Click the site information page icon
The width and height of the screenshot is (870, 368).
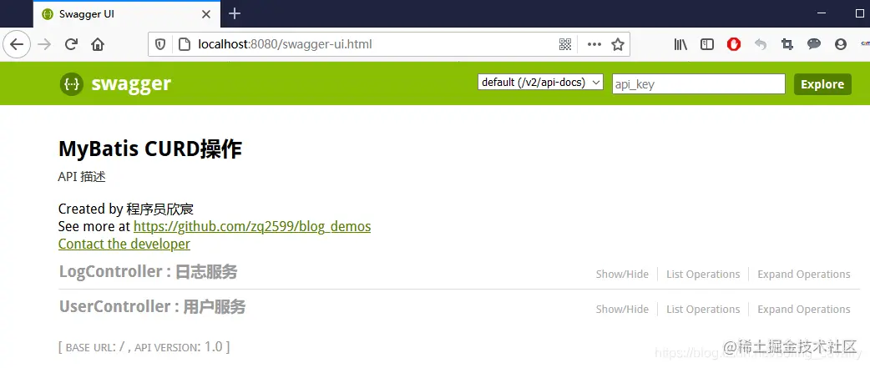[x=185, y=44]
